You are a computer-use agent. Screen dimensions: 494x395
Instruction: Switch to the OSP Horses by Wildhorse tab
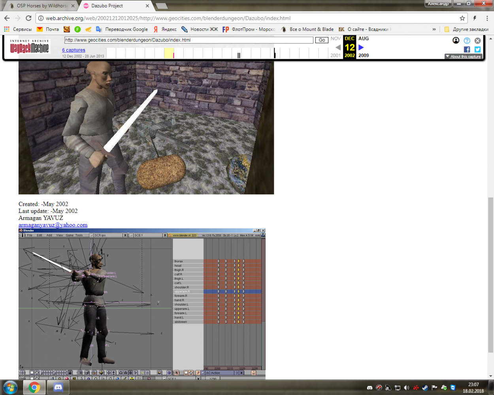coord(41,6)
